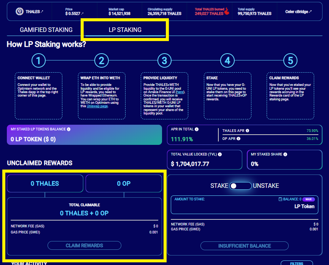Open the Celer cBridge link

(x=298, y=12)
